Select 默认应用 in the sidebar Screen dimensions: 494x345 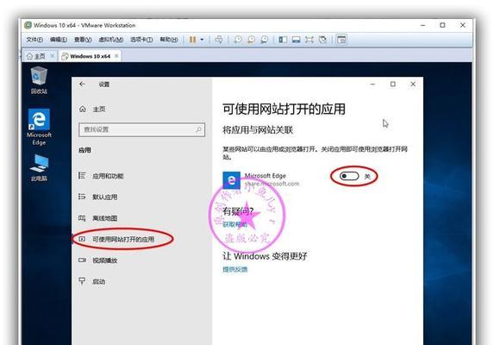tap(104, 197)
